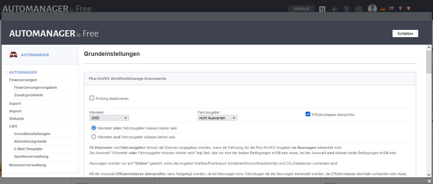
Task: Click the user avatar in background header
Action: coord(372,9)
